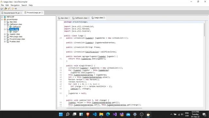Click the Backward navigation arrow
The height and width of the screenshot is (118, 209).
[x=13, y=9]
